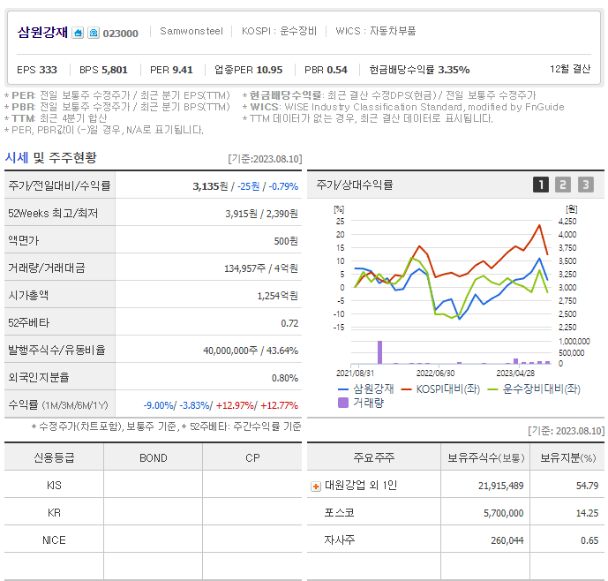Click the 40,000,000주 / 43.64% value
Screen dimensions: 608x581
point(251,351)
